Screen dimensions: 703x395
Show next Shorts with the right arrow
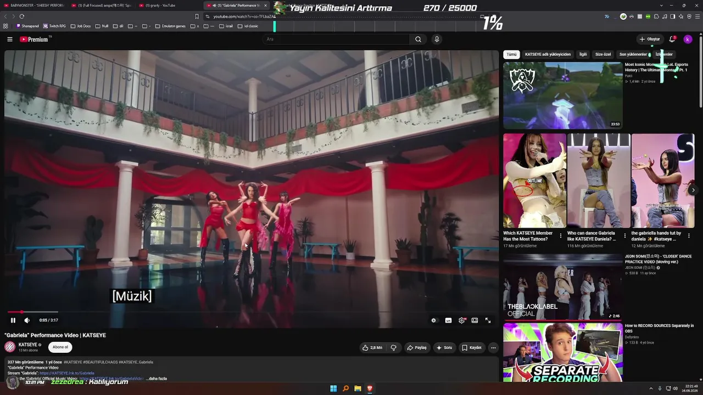coord(693,190)
